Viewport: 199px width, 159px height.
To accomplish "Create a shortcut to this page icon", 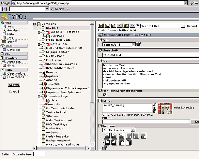I will pos(138,26).
